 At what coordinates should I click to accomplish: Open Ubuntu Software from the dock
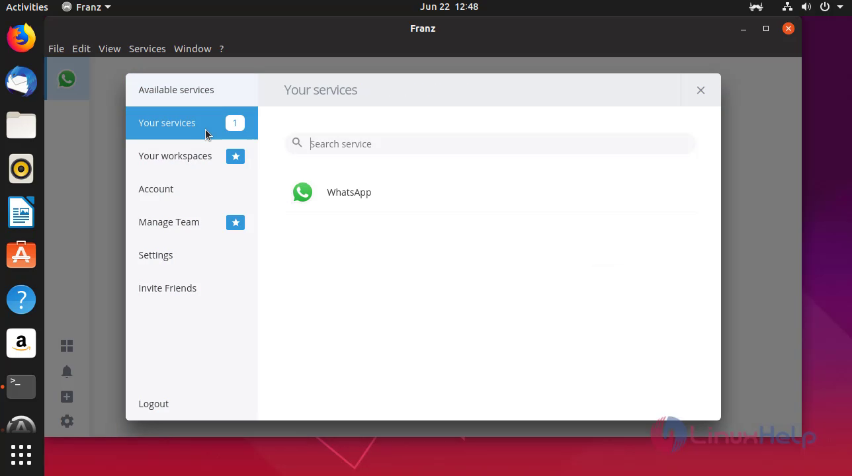coord(21,256)
